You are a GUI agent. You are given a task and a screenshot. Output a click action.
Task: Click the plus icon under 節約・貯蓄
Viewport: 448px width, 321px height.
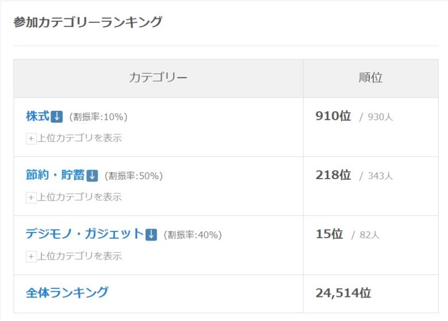point(31,198)
